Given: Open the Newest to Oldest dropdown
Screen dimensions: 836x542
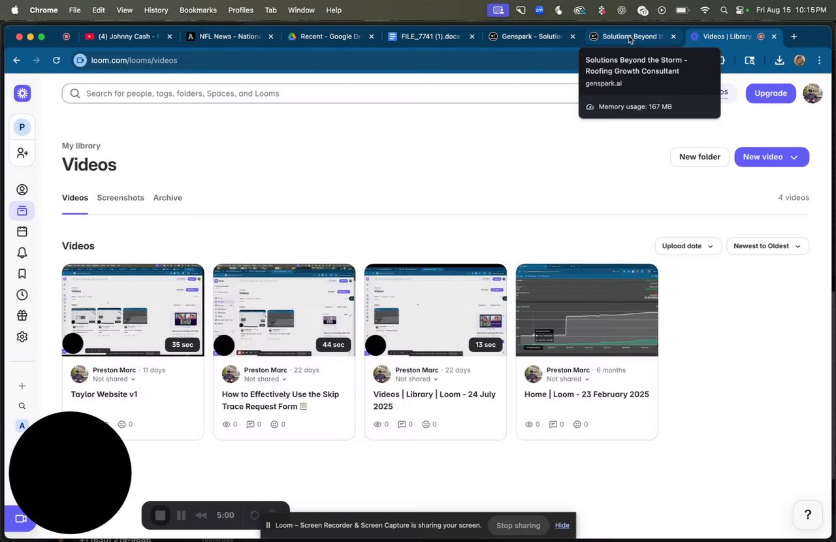Looking at the screenshot, I should [x=767, y=246].
